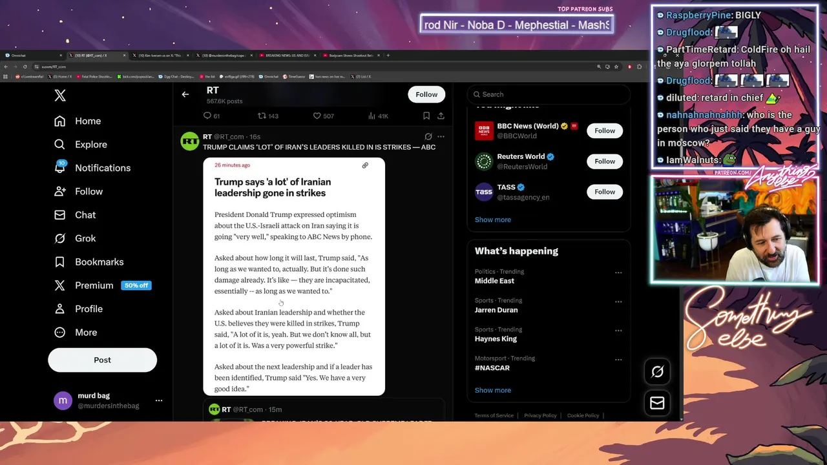Image resolution: width=827 pixels, height=465 pixels.
Task: Click Show more under What's happening
Action: click(x=493, y=390)
